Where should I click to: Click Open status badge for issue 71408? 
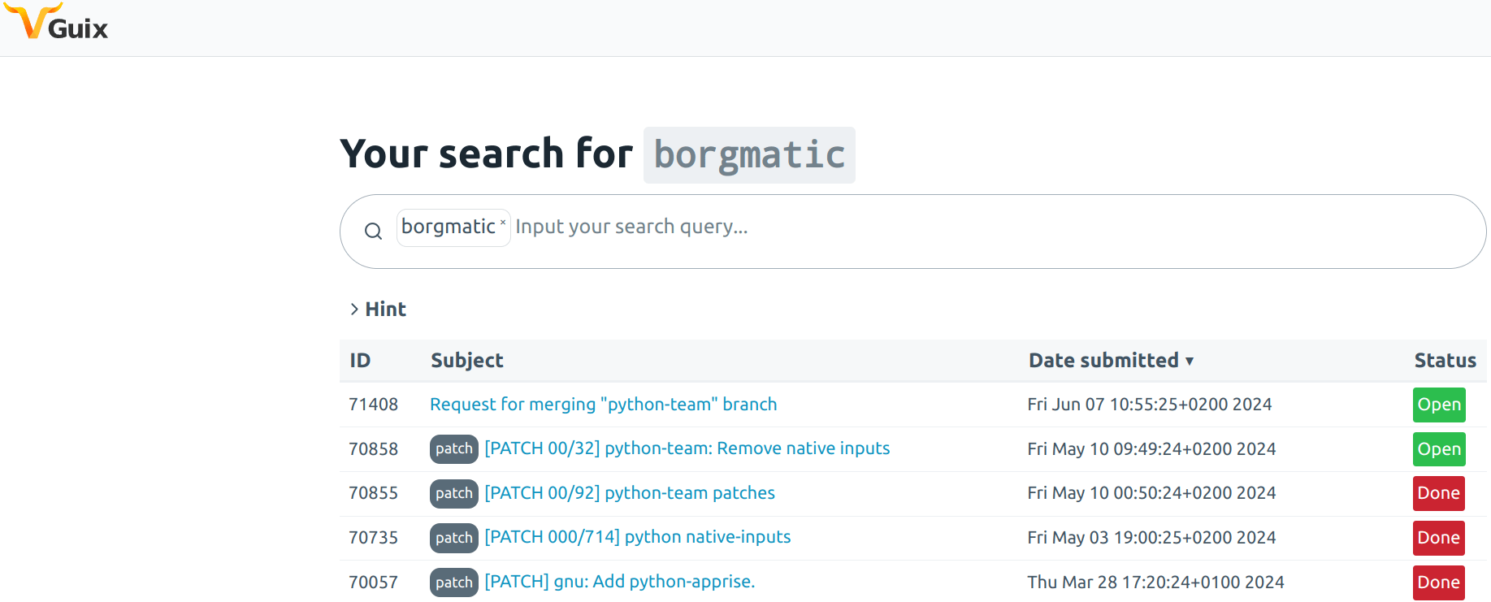[1439, 405]
